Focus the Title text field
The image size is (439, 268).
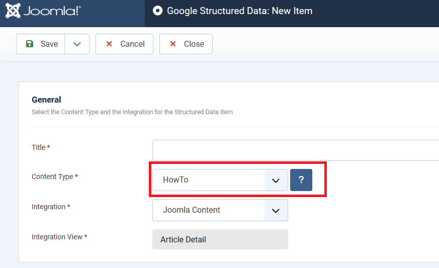(296, 150)
